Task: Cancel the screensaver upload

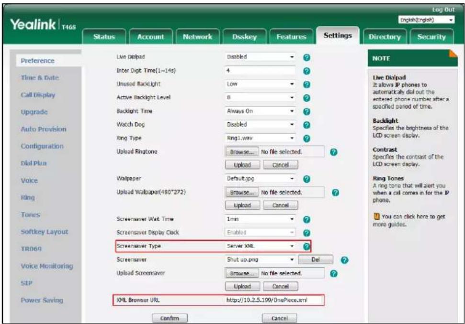Action: pyautogui.click(x=280, y=286)
